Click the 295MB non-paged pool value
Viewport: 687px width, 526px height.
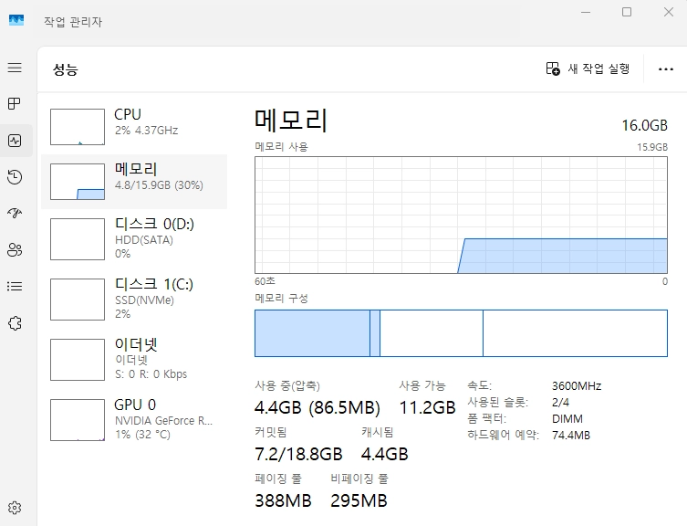click(359, 500)
